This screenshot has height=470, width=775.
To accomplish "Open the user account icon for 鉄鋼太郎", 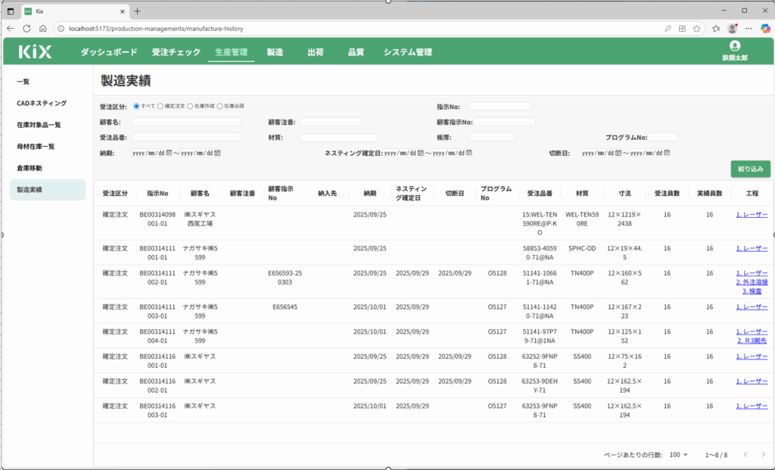I will coord(733,46).
